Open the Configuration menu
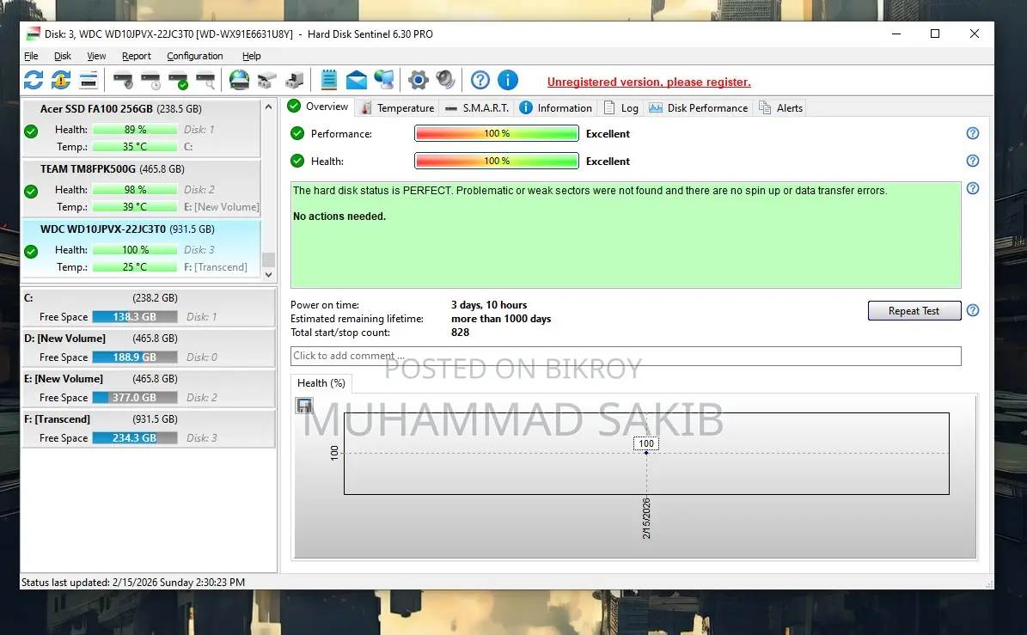Viewport: 1027px width, 635px height. (194, 57)
